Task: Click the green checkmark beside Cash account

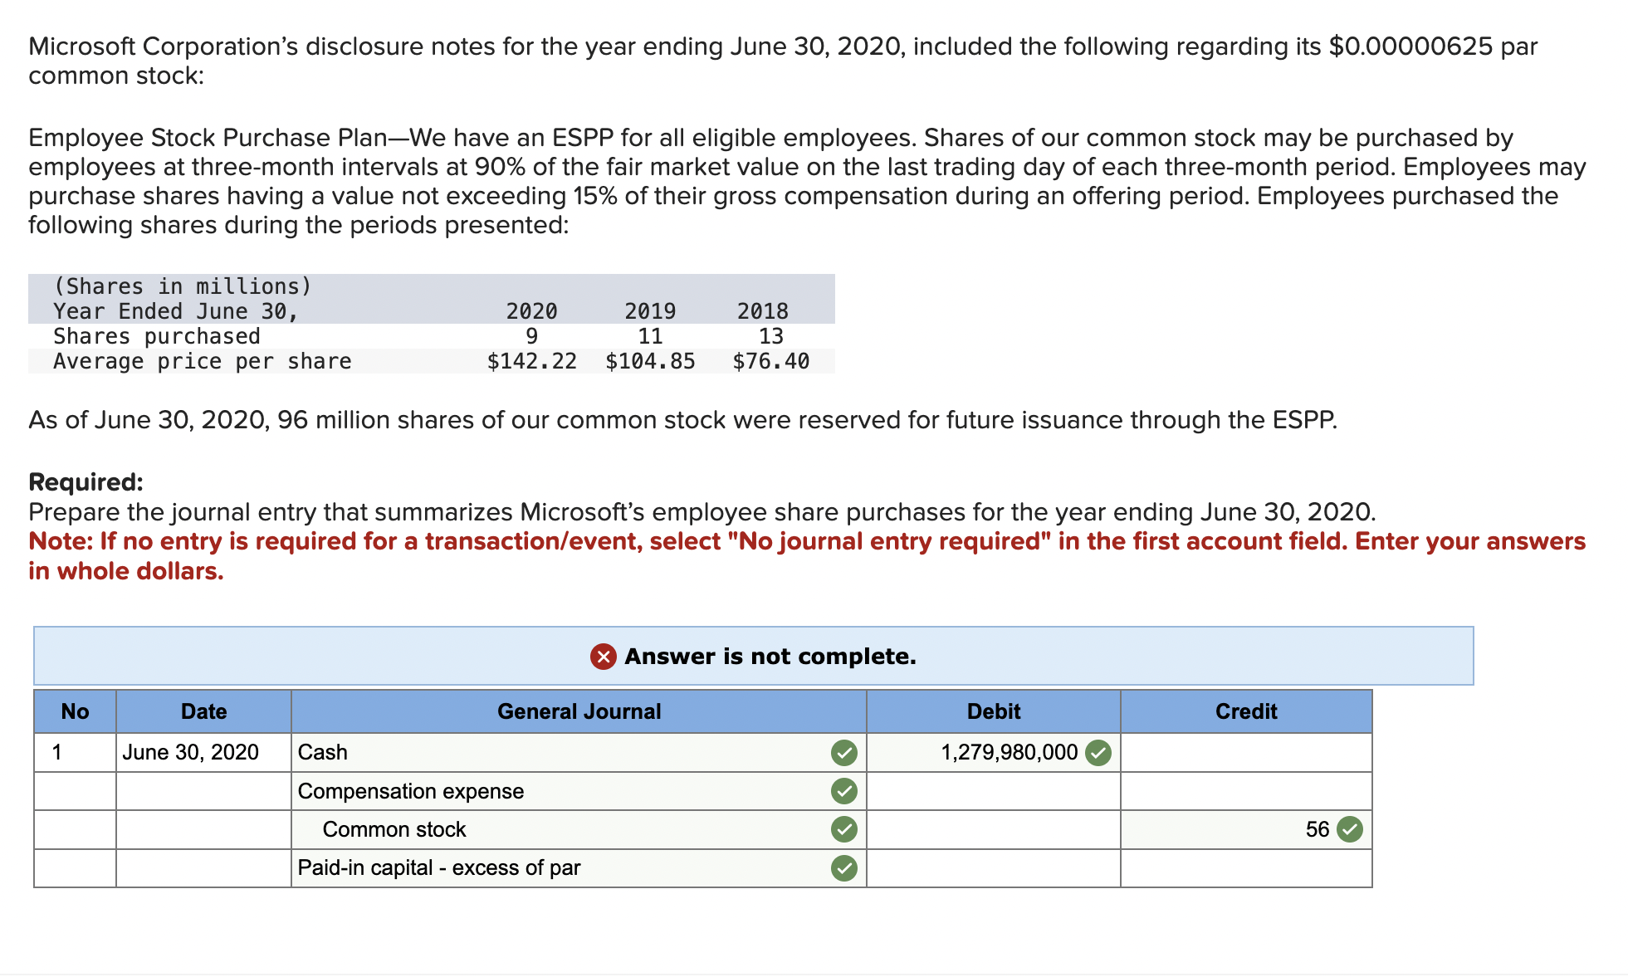Action: [x=843, y=753]
